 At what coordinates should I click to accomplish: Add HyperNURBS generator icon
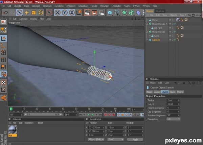pos(124,13)
